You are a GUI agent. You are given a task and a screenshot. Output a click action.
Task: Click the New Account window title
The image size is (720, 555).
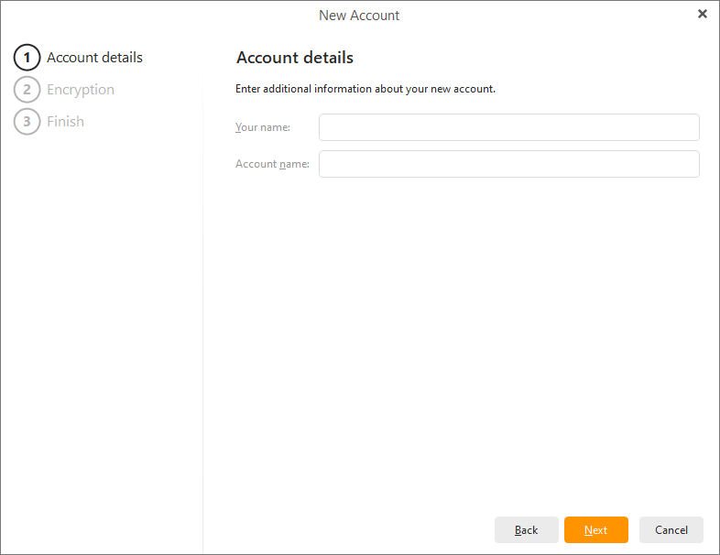coord(359,16)
